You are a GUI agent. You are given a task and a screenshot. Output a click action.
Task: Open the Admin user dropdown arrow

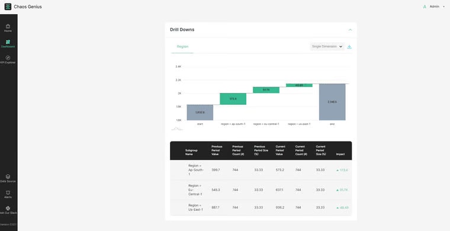[443, 7]
